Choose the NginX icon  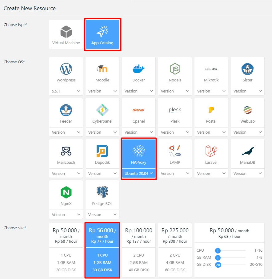tap(66, 193)
